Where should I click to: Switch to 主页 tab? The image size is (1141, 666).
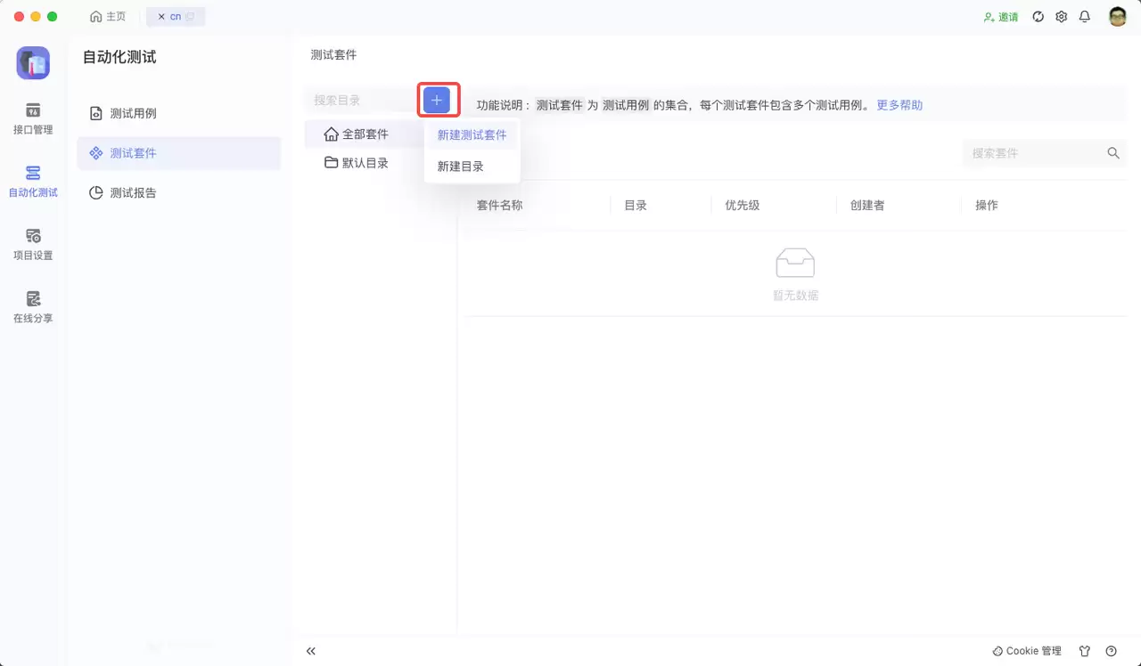(x=109, y=17)
